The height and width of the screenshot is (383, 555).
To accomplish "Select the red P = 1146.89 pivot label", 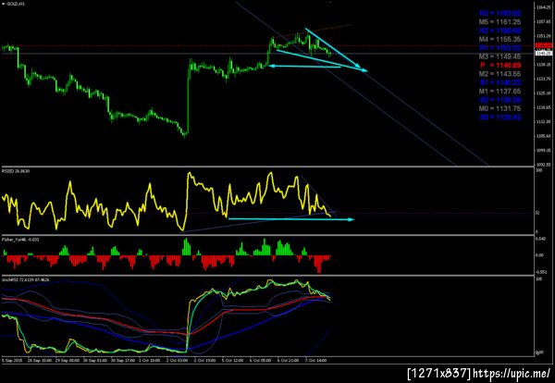I will (x=500, y=65).
